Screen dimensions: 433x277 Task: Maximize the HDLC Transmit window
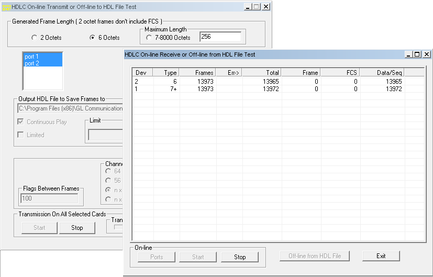point(257,7)
